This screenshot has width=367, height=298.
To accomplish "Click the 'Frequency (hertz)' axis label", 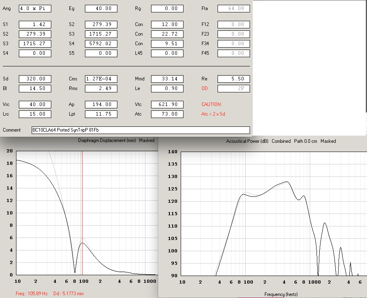I will [281, 294].
